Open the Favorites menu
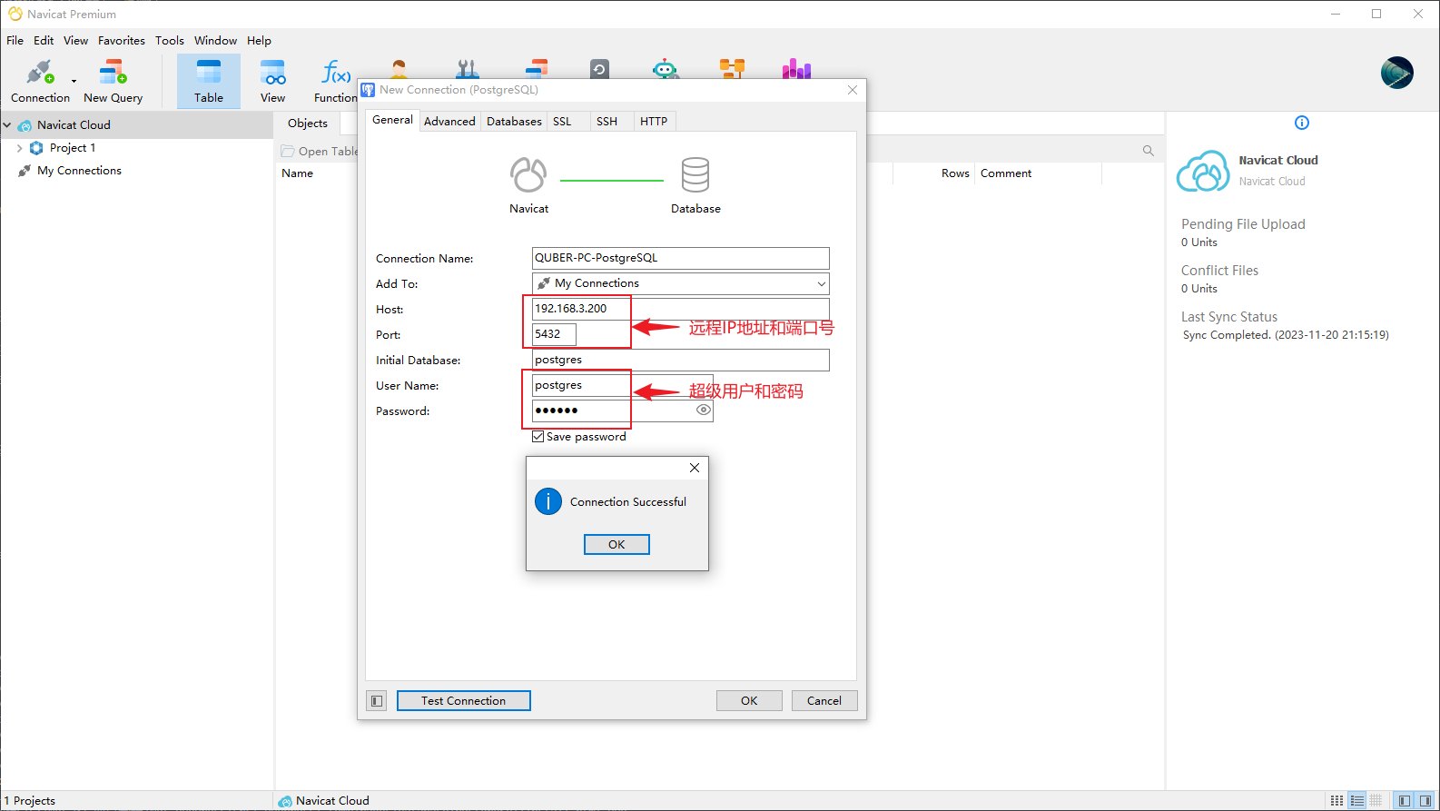This screenshot has width=1440, height=811. coord(121,41)
